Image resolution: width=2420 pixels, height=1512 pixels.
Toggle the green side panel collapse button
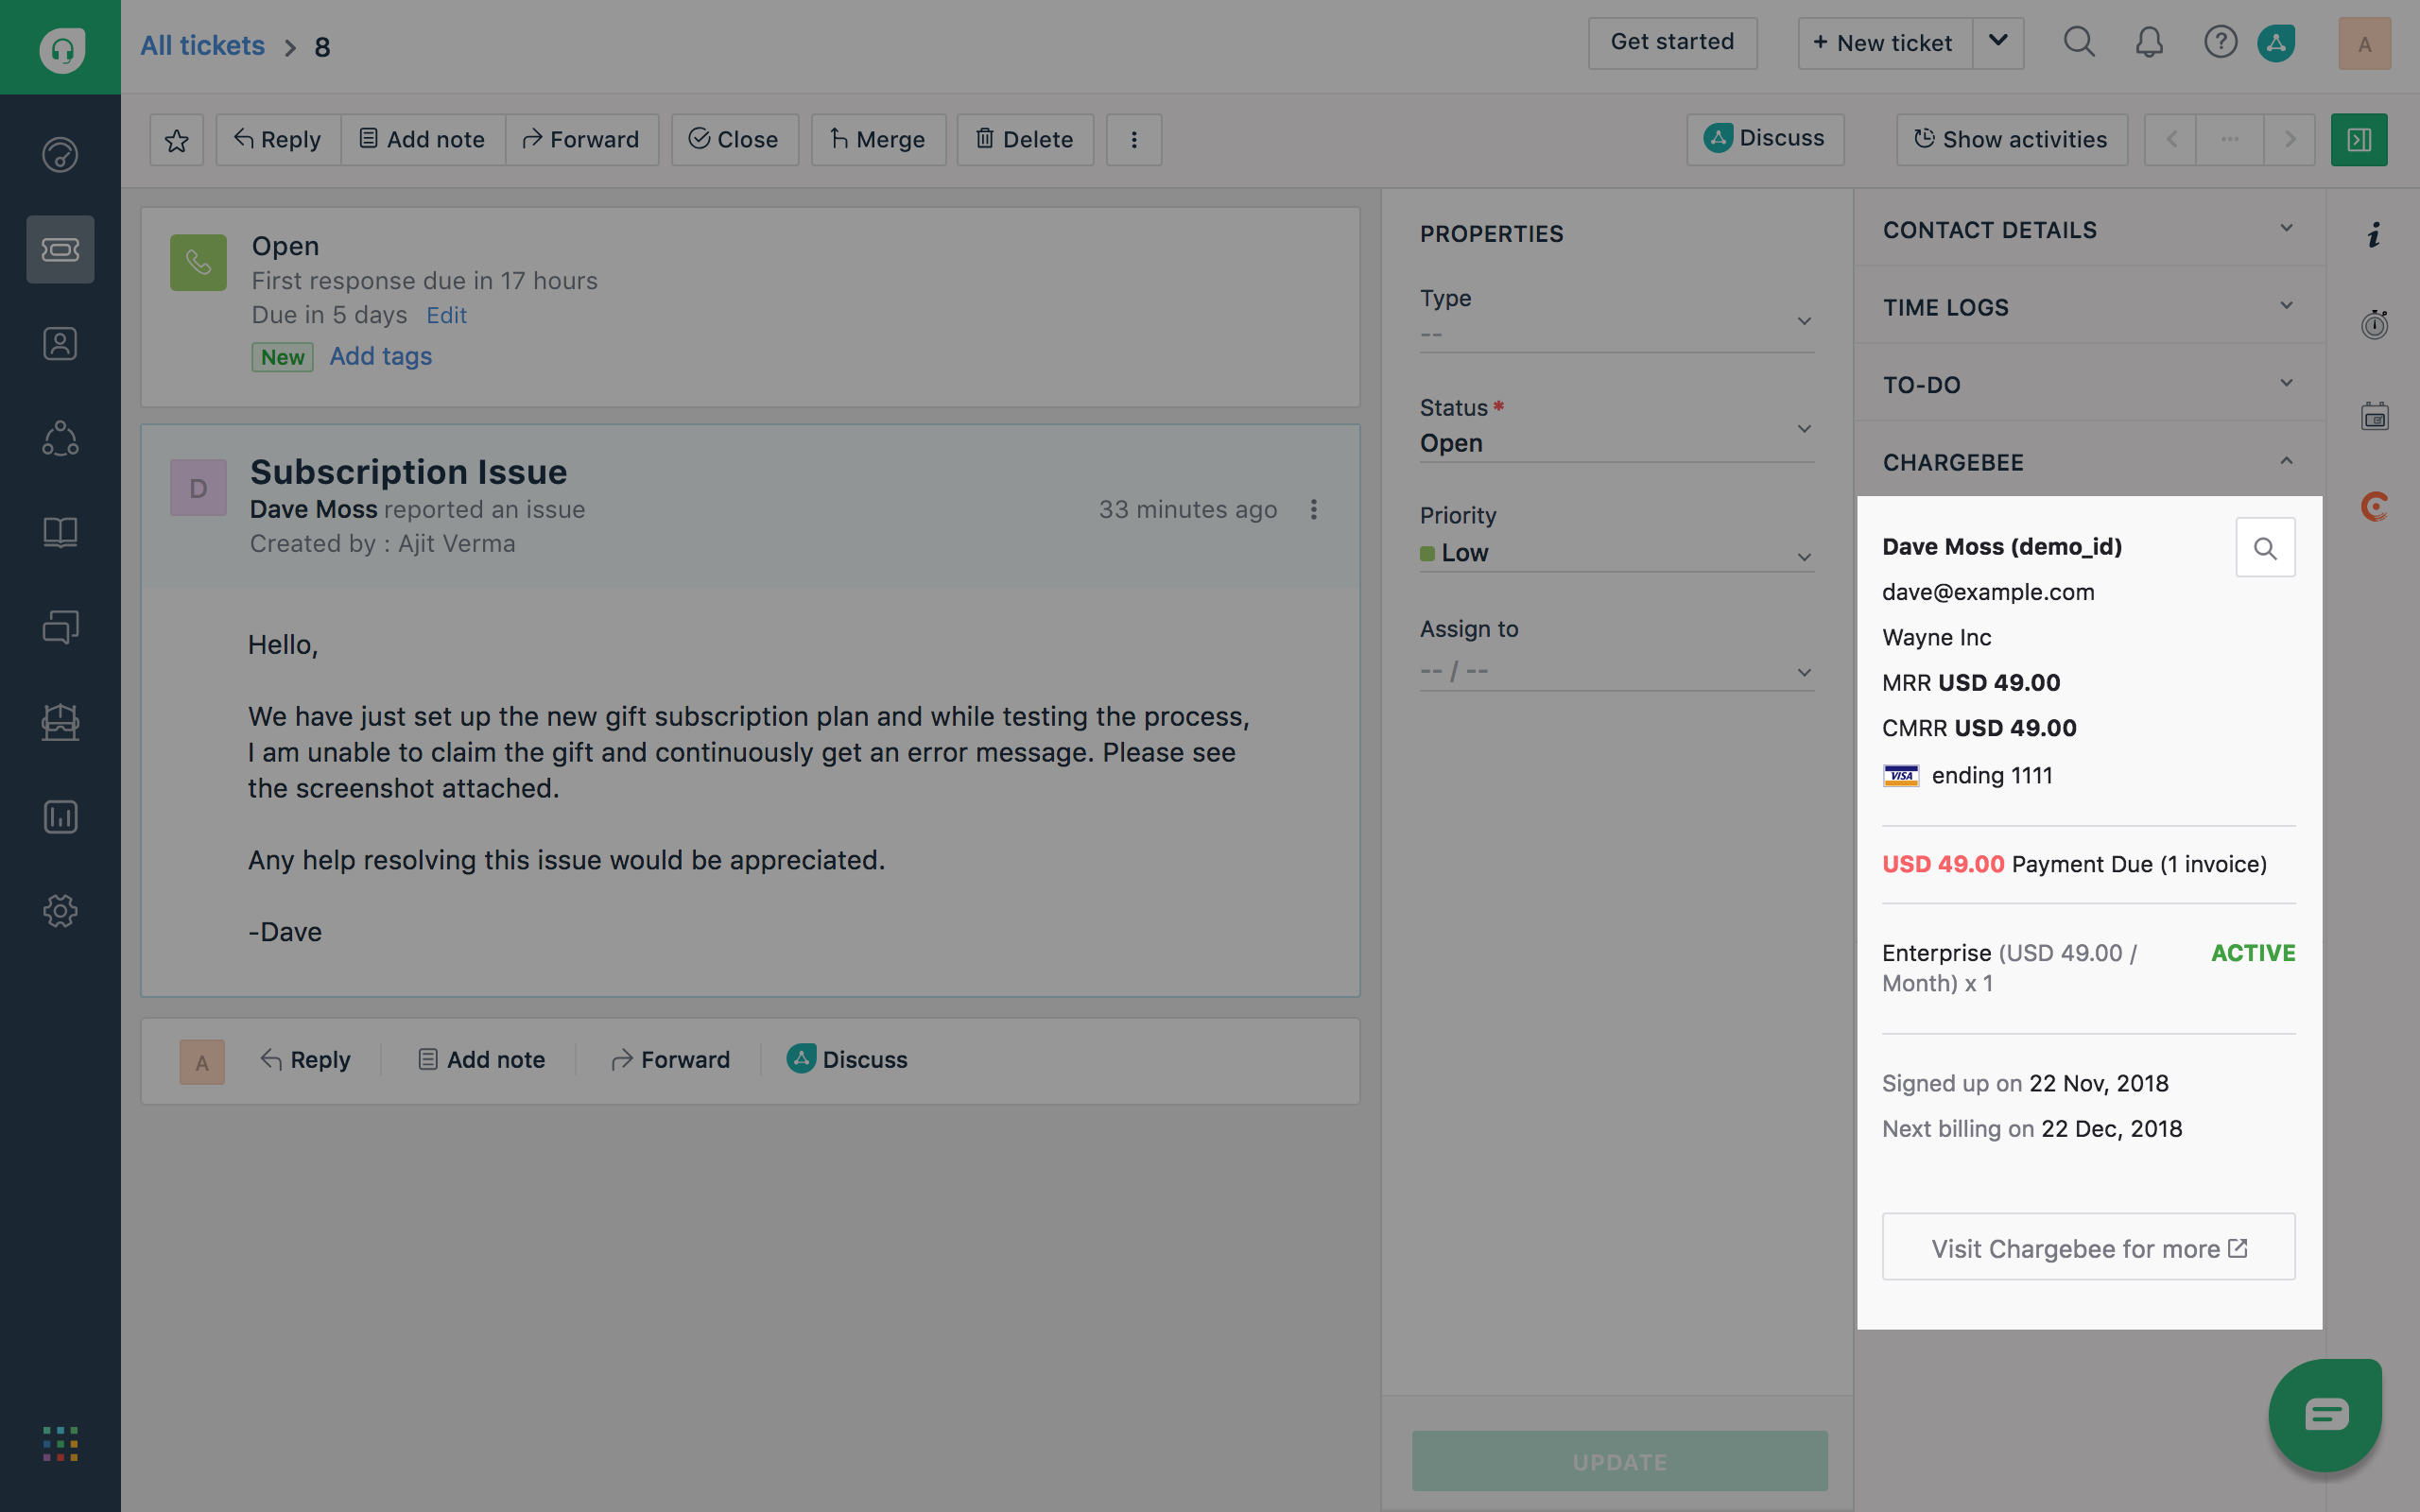click(x=2358, y=140)
